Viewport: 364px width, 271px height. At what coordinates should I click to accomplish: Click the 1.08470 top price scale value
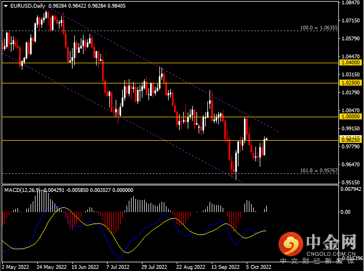tap(350, 3)
